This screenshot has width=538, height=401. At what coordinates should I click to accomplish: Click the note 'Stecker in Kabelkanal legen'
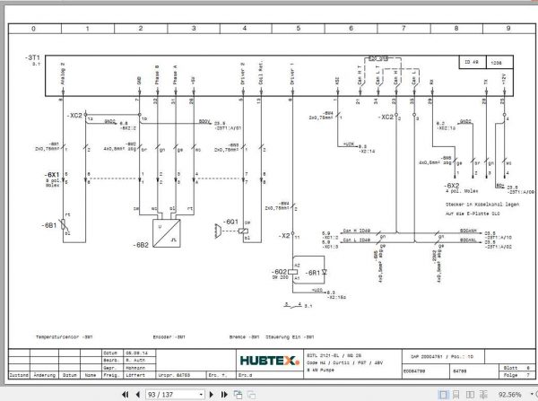(x=482, y=205)
